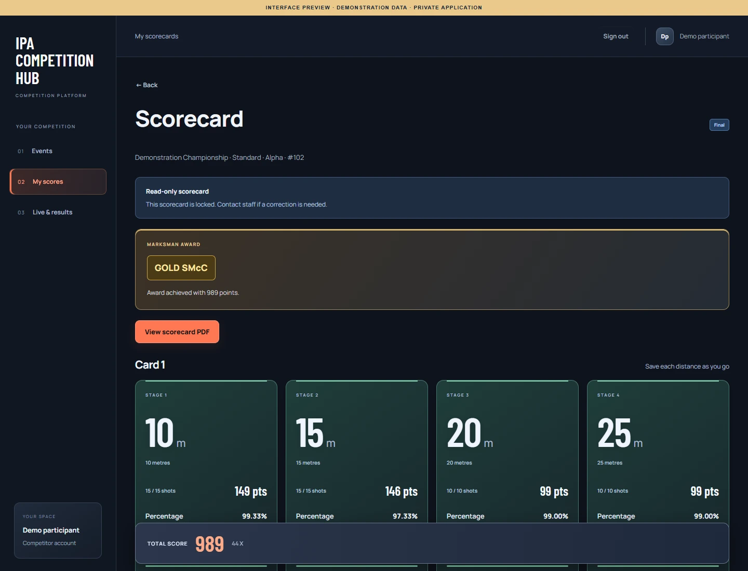Click the 97.33% percentage
Screen dimensions: 748x571
click(405, 516)
